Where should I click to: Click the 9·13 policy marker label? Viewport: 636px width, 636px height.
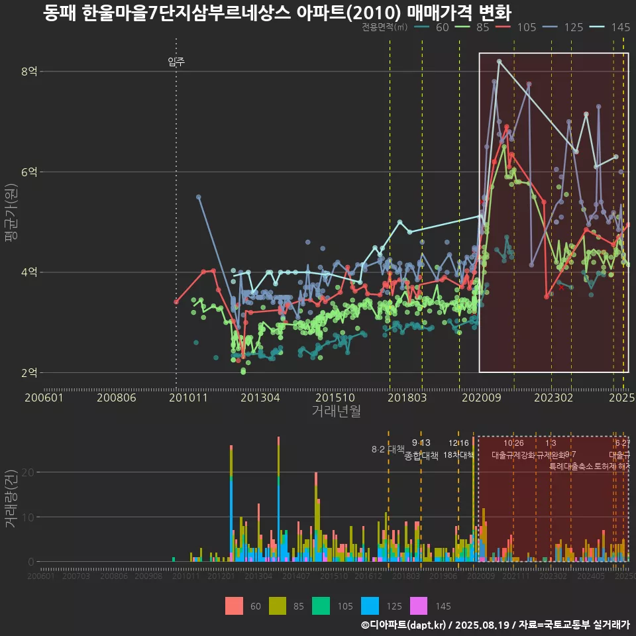[421, 443]
